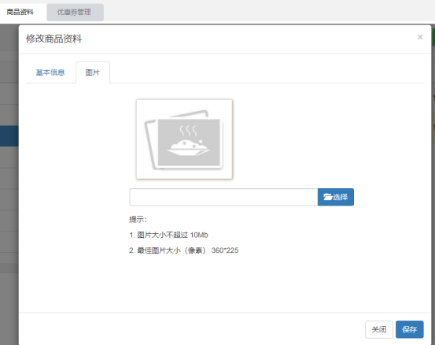Switch to the 商品资料 top tab
The width and height of the screenshot is (435, 345).
(20, 12)
